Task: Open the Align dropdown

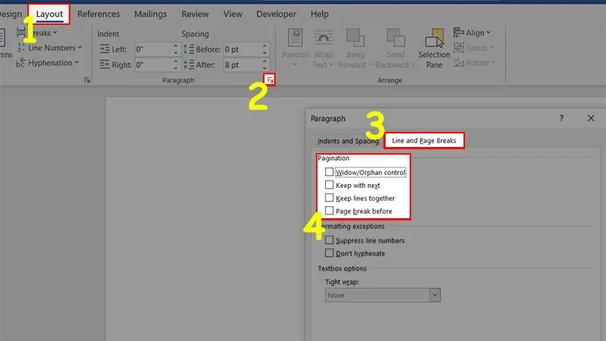Action: click(x=472, y=33)
